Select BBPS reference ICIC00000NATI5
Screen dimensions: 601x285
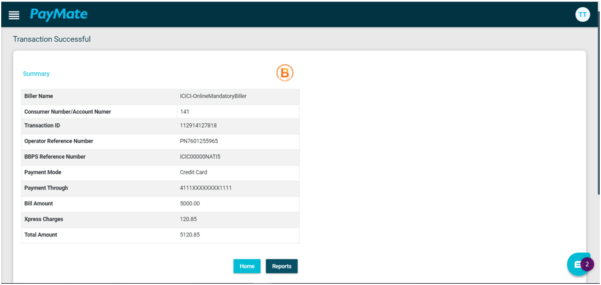(x=200, y=157)
